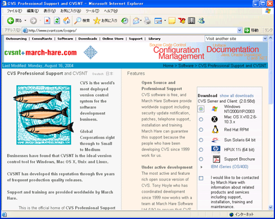
Task: Click the scrollbar up arrow
Action: 270,38
